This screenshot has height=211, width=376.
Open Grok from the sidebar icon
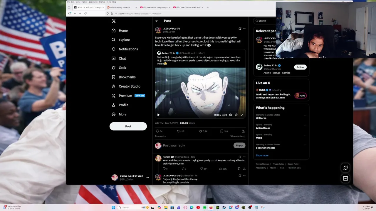[114, 68]
